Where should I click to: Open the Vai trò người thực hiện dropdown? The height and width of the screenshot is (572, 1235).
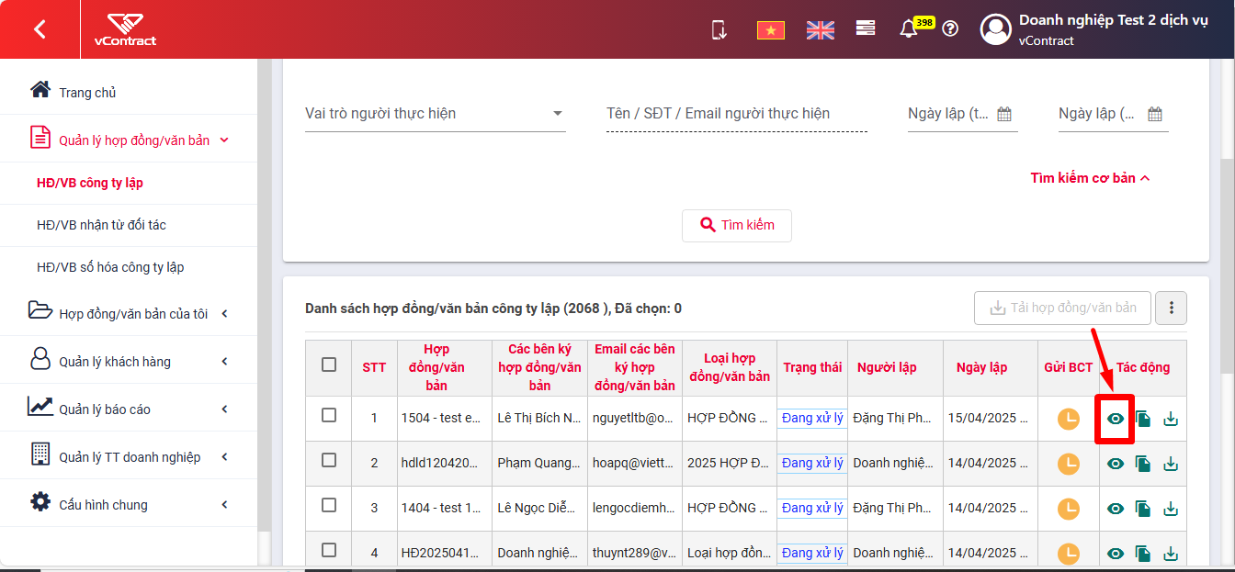435,114
